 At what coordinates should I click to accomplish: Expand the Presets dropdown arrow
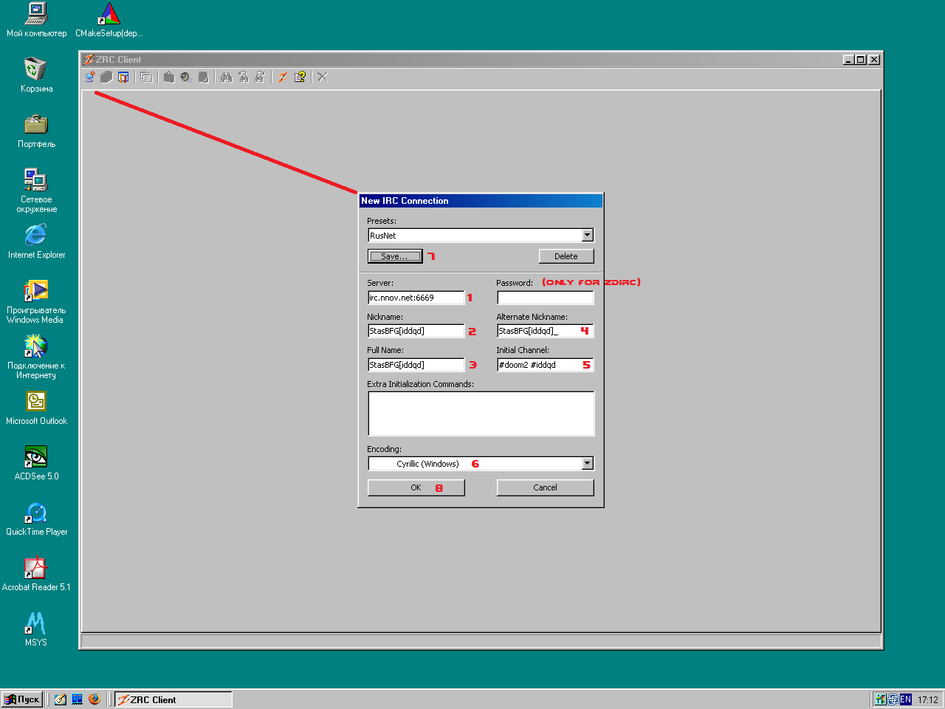pos(588,236)
